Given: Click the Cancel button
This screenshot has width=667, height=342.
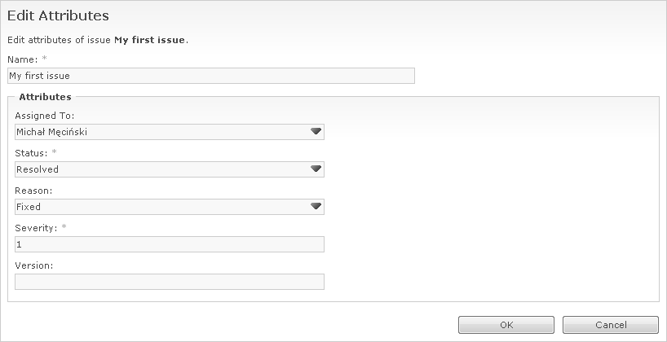Looking at the screenshot, I should click(610, 325).
